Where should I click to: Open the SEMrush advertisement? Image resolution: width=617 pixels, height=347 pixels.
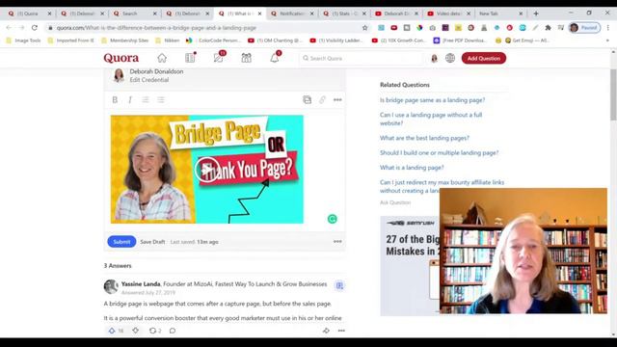pos(410,266)
